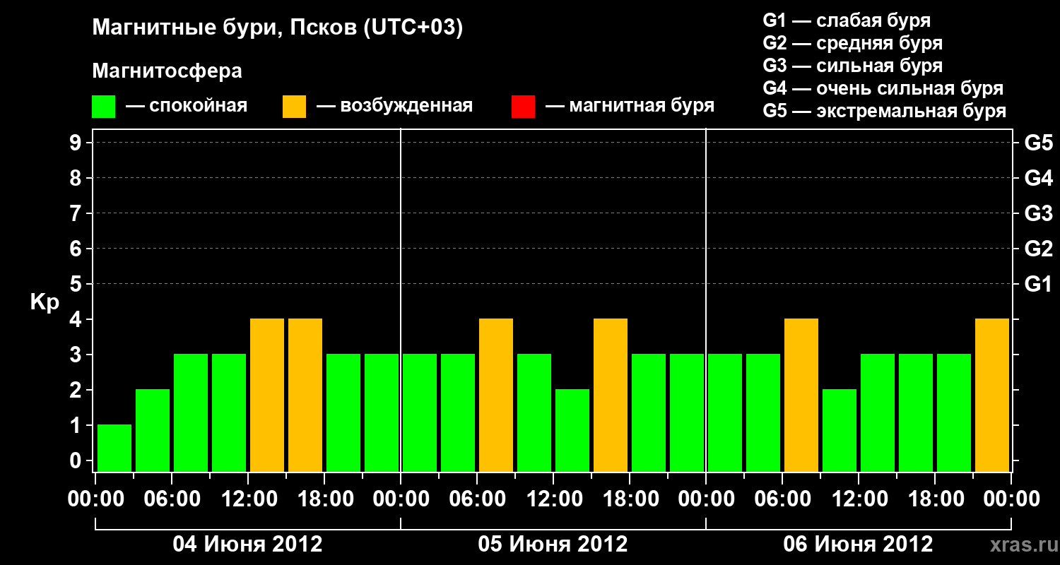Viewport: 1060px width, 565px height.
Task: Click the '12:00' time label for 04 Июня
Action: pyautogui.click(x=248, y=499)
